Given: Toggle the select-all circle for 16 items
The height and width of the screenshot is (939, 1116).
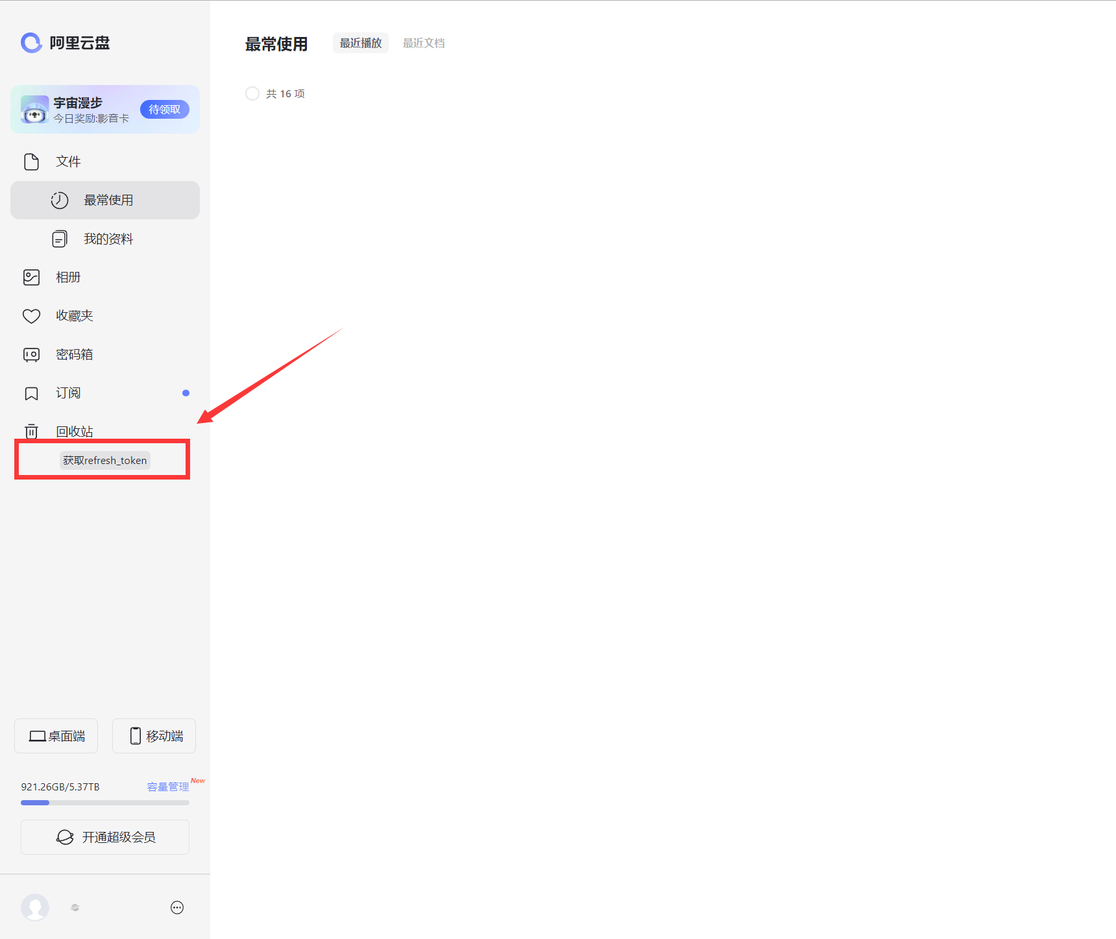Looking at the screenshot, I should tap(252, 93).
